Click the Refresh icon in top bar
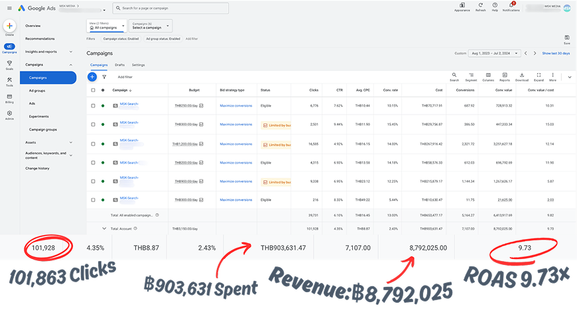This screenshot has height=316, width=577. click(x=480, y=7)
